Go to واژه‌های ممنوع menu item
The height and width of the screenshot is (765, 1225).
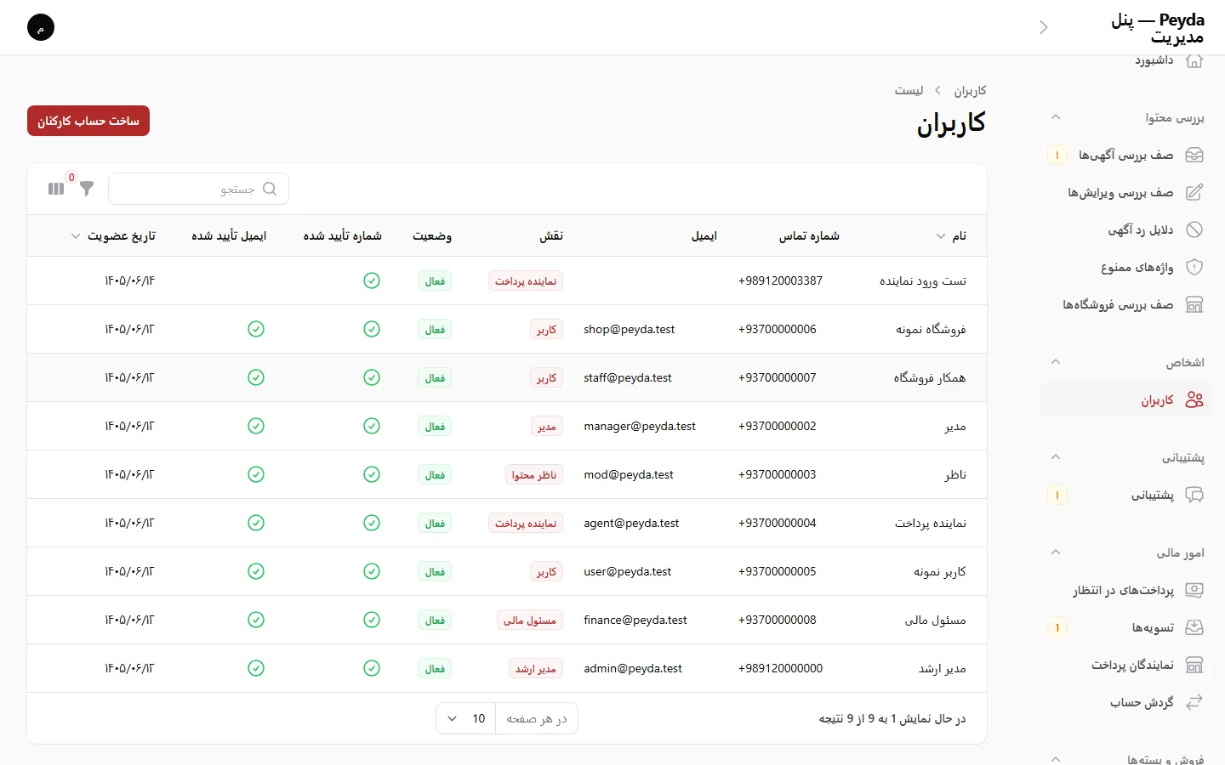[1125, 267]
